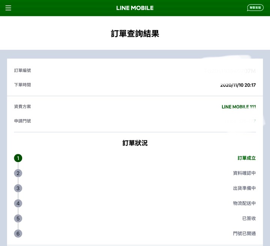Image resolution: width=270 pixels, height=246 pixels.
Task: Click step 2 circle in order status
Action: 18,173
